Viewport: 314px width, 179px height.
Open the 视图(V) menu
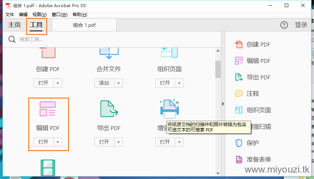pos(39,15)
